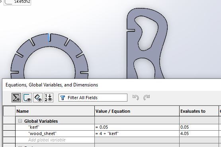Select the "wood_sheet" variable name cell
This screenshot has width=221, height=147.
point(55,133)
